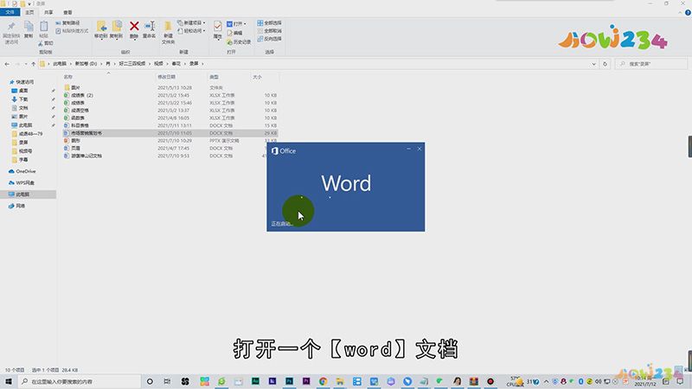Click the Cut (剪切) scissors icon
The width and height of the screenshot is (692, 389).
click(x=45, y=42)
